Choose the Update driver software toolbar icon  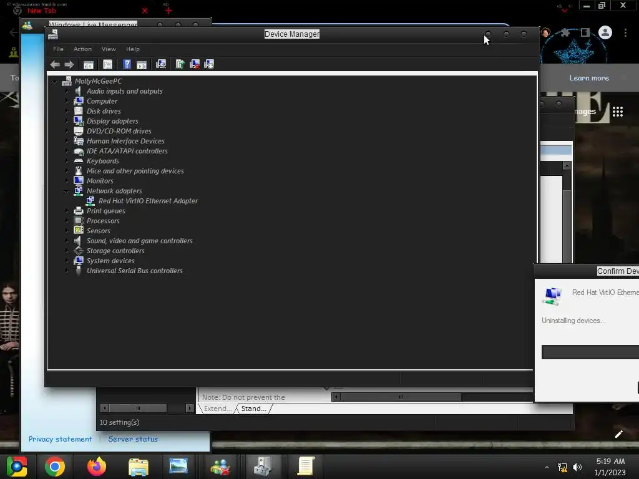coord(180,64)
